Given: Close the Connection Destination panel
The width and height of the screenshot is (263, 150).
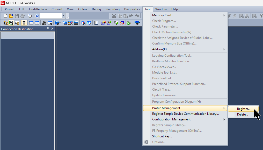Looking at the screenshot, I should [52, 29].
